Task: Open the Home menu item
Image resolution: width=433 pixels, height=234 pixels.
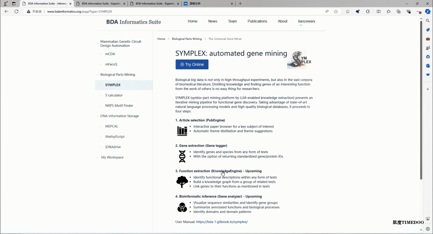Action: (192, 21)
